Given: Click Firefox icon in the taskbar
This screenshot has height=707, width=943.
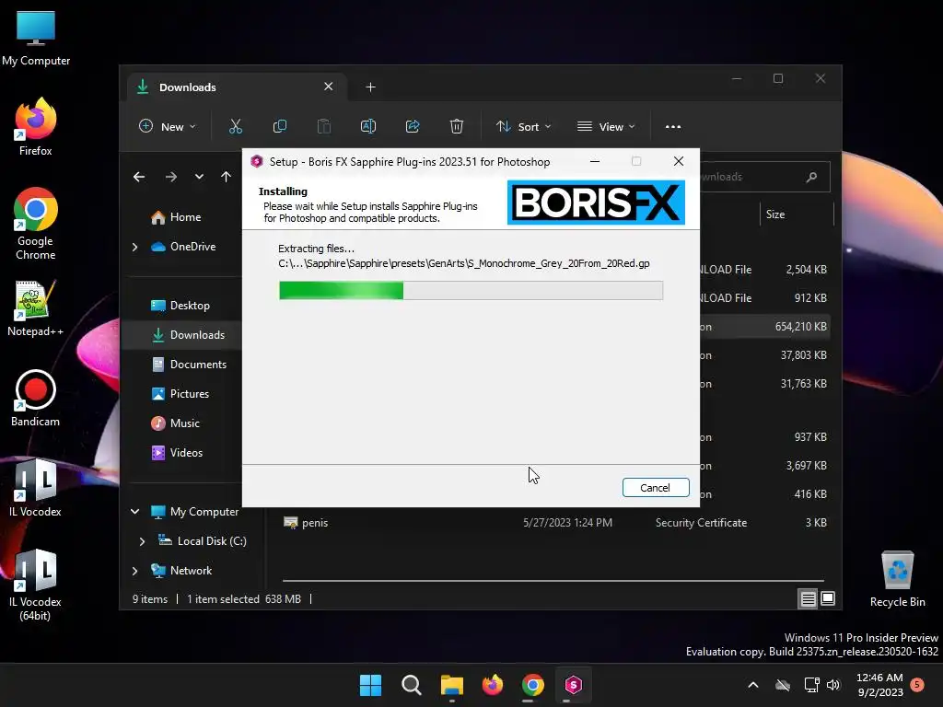Looking at the screenshot, I should [x=493, y=685].
